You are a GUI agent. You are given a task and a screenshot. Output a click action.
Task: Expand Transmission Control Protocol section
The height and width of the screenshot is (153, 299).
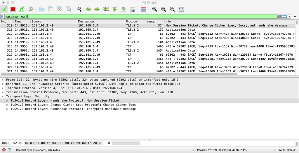pos(3,92)
